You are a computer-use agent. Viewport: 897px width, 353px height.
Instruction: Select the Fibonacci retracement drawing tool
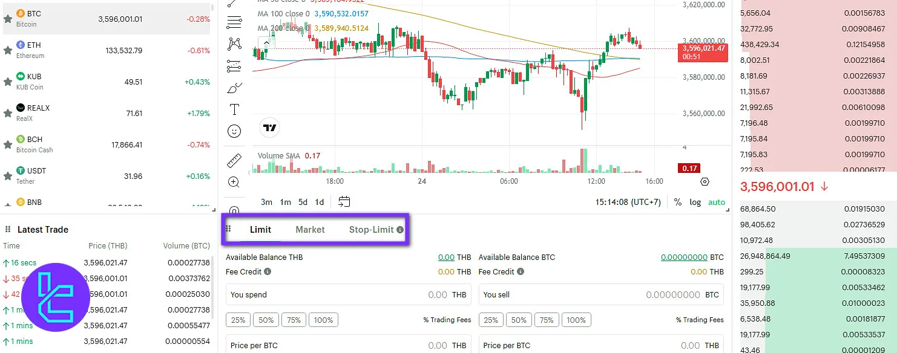pos(234,23)
